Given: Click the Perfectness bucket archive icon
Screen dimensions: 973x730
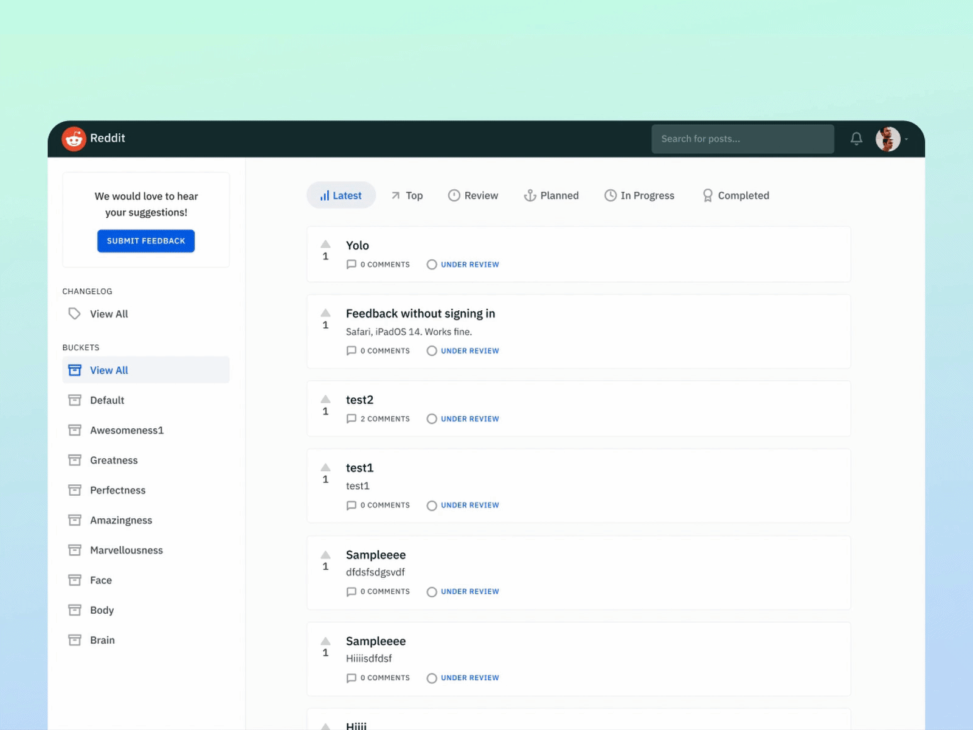Looking at the screenshot, I should tap(74, 490).
